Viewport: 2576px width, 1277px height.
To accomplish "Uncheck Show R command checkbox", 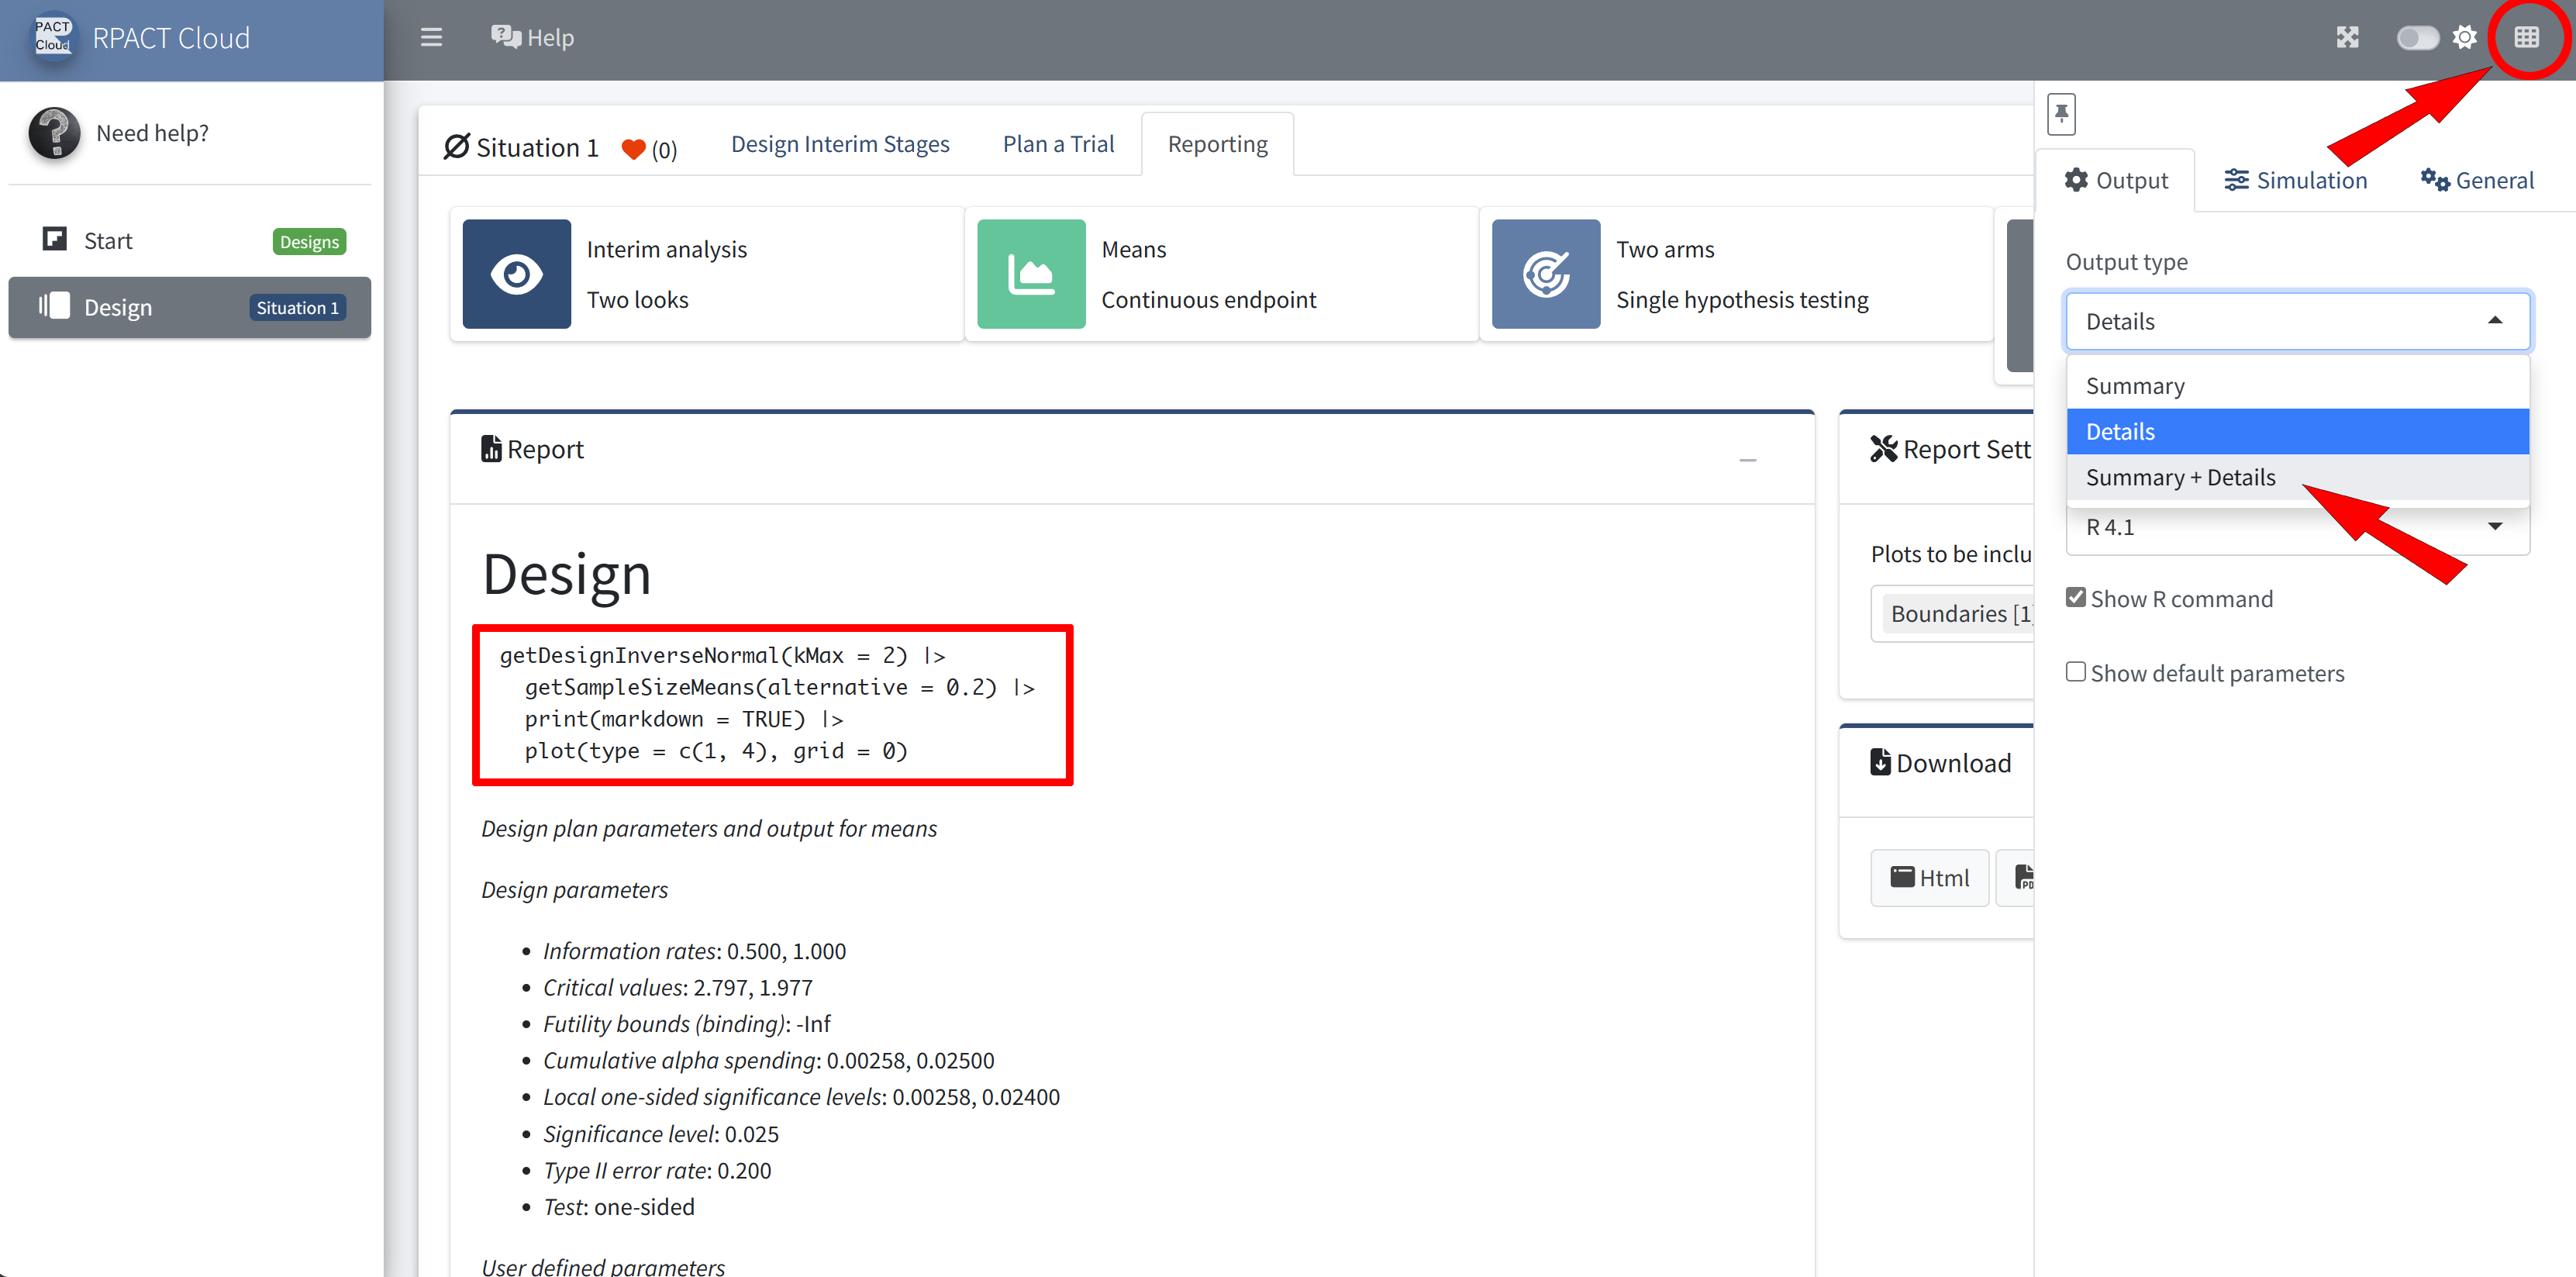I will (x=2076, y=598).
